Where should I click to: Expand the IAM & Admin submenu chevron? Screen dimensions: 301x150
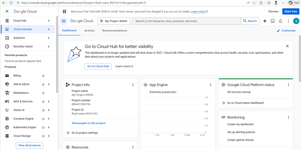click(49, 84)
